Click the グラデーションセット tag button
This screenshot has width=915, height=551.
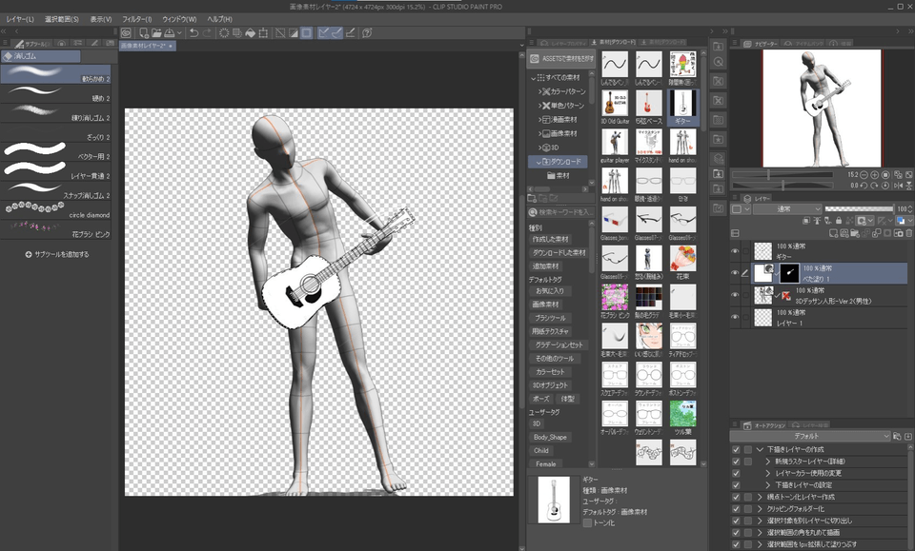(x=559, y=344)
